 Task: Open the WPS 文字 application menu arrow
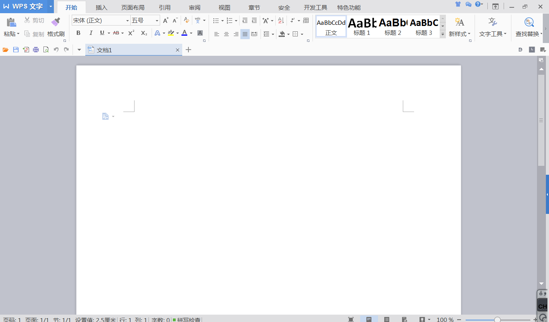(51, 7)
